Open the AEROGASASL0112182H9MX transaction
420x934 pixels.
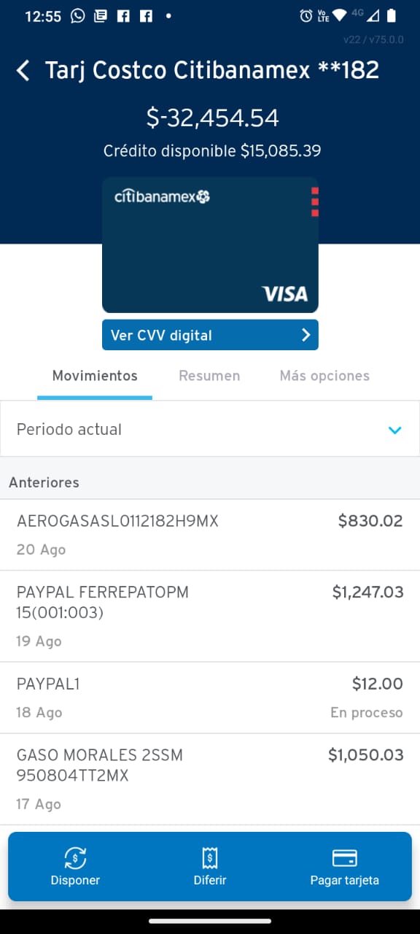[210, 535]
